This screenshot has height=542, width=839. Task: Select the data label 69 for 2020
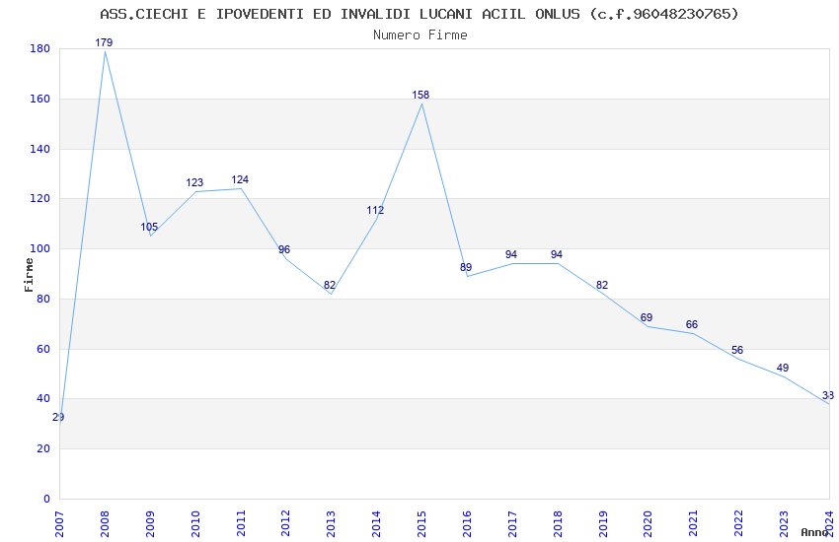(x=647, y=317)
